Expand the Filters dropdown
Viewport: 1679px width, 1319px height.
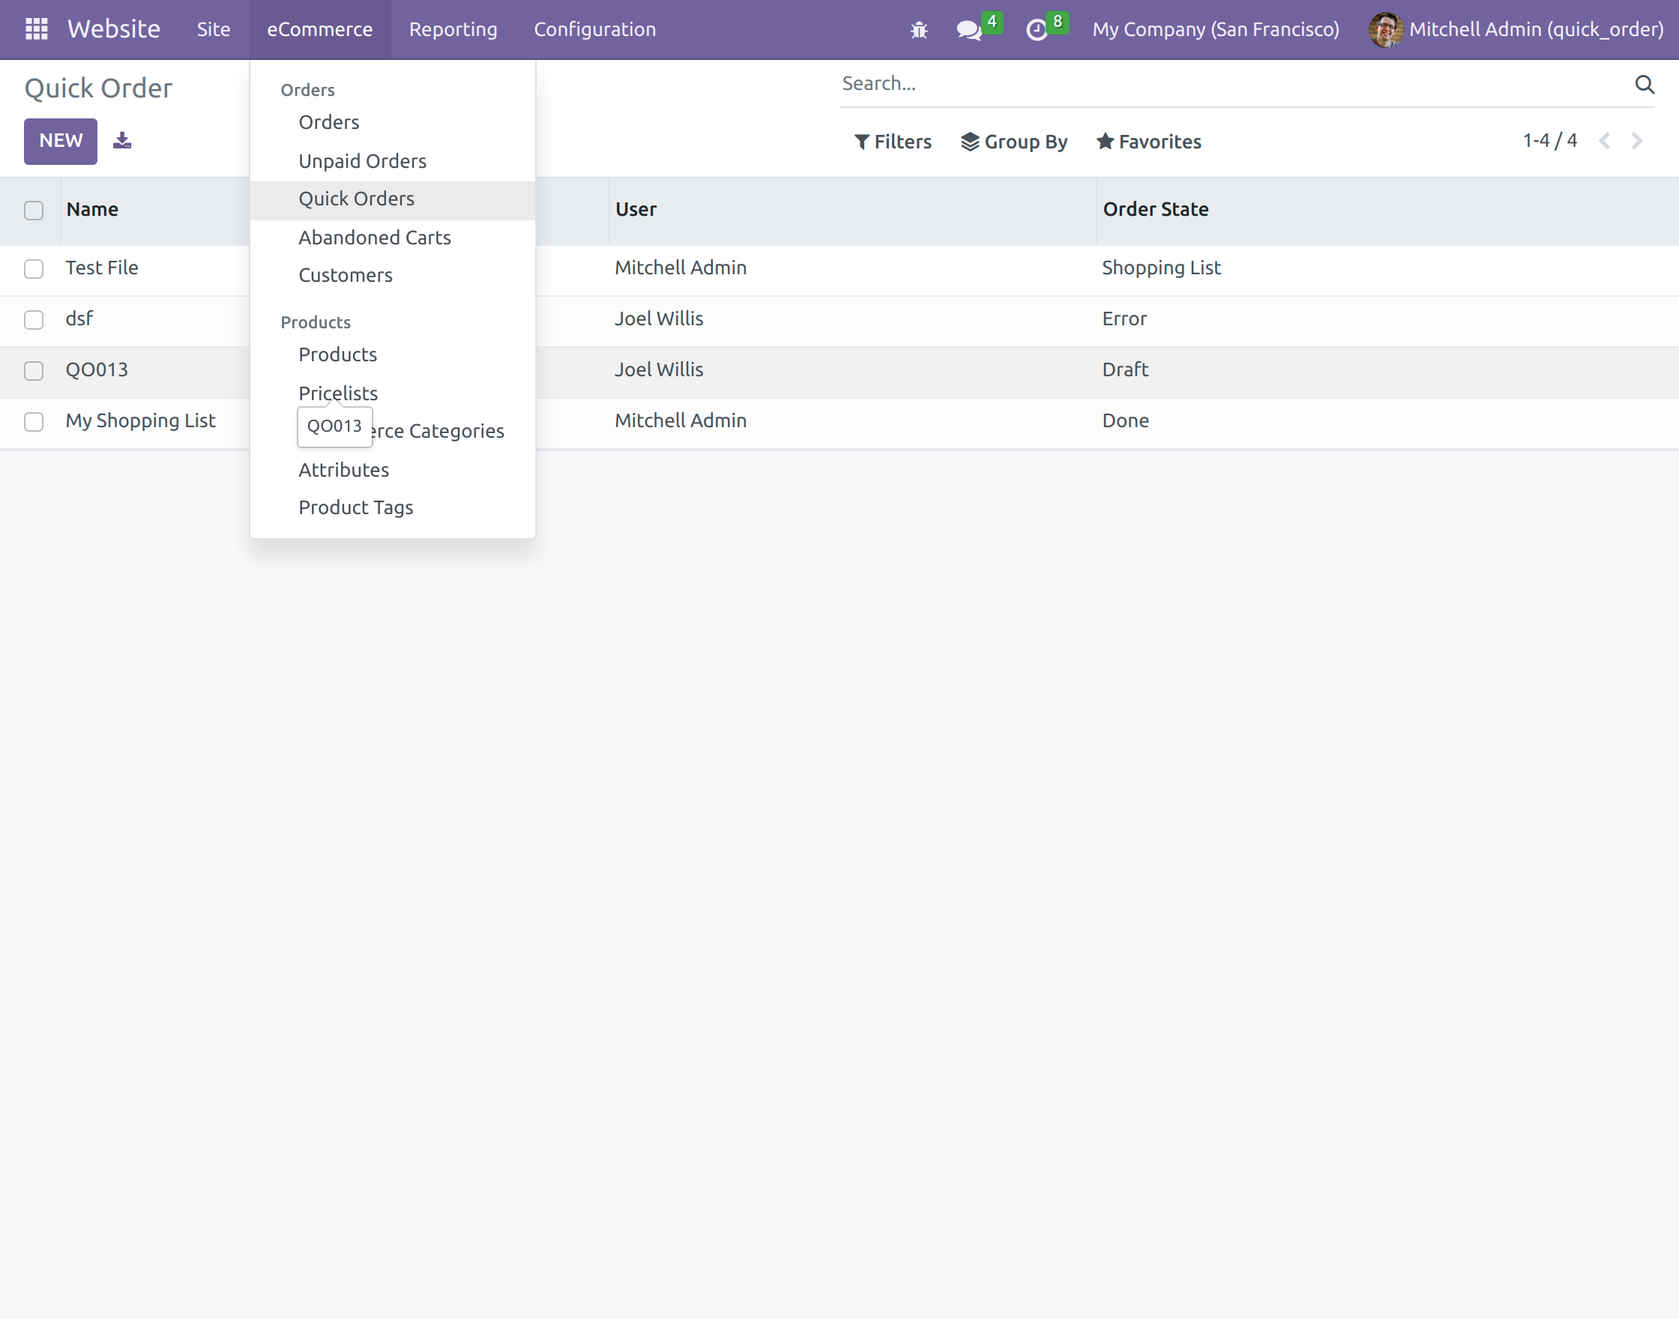[893, 142]
